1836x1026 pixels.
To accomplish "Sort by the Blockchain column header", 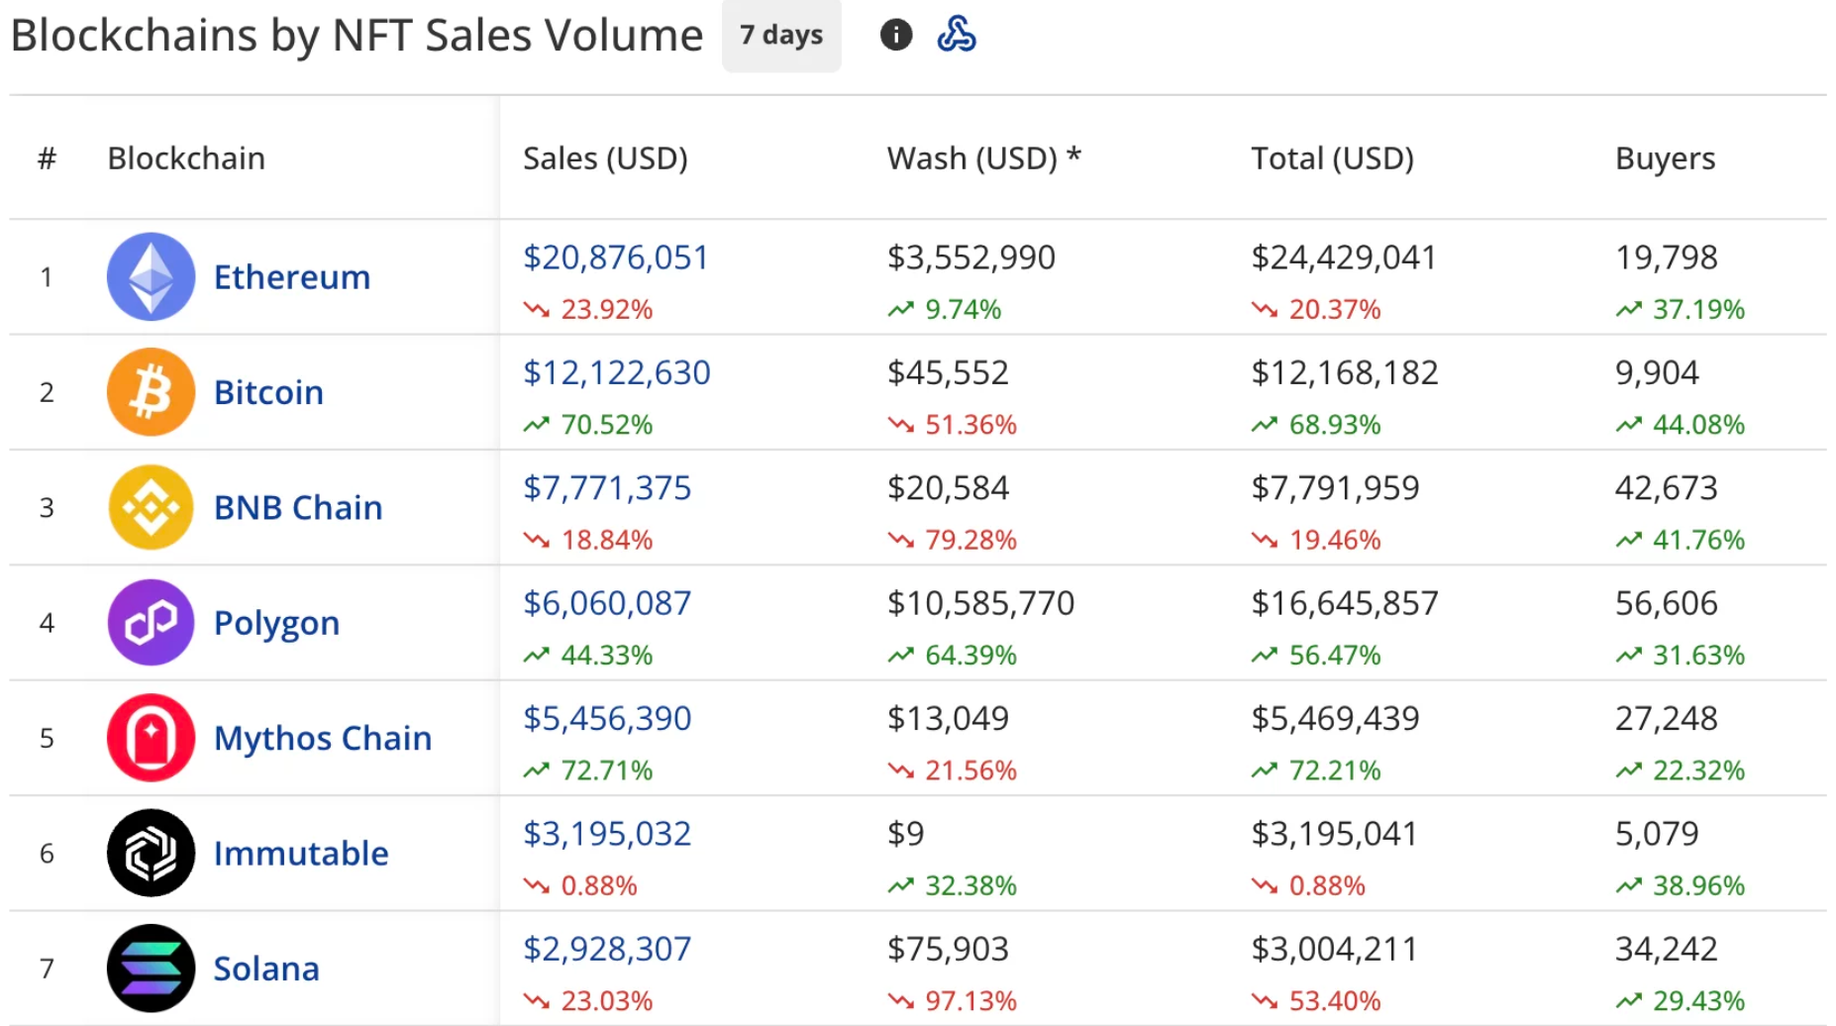I will click(186, 158).
